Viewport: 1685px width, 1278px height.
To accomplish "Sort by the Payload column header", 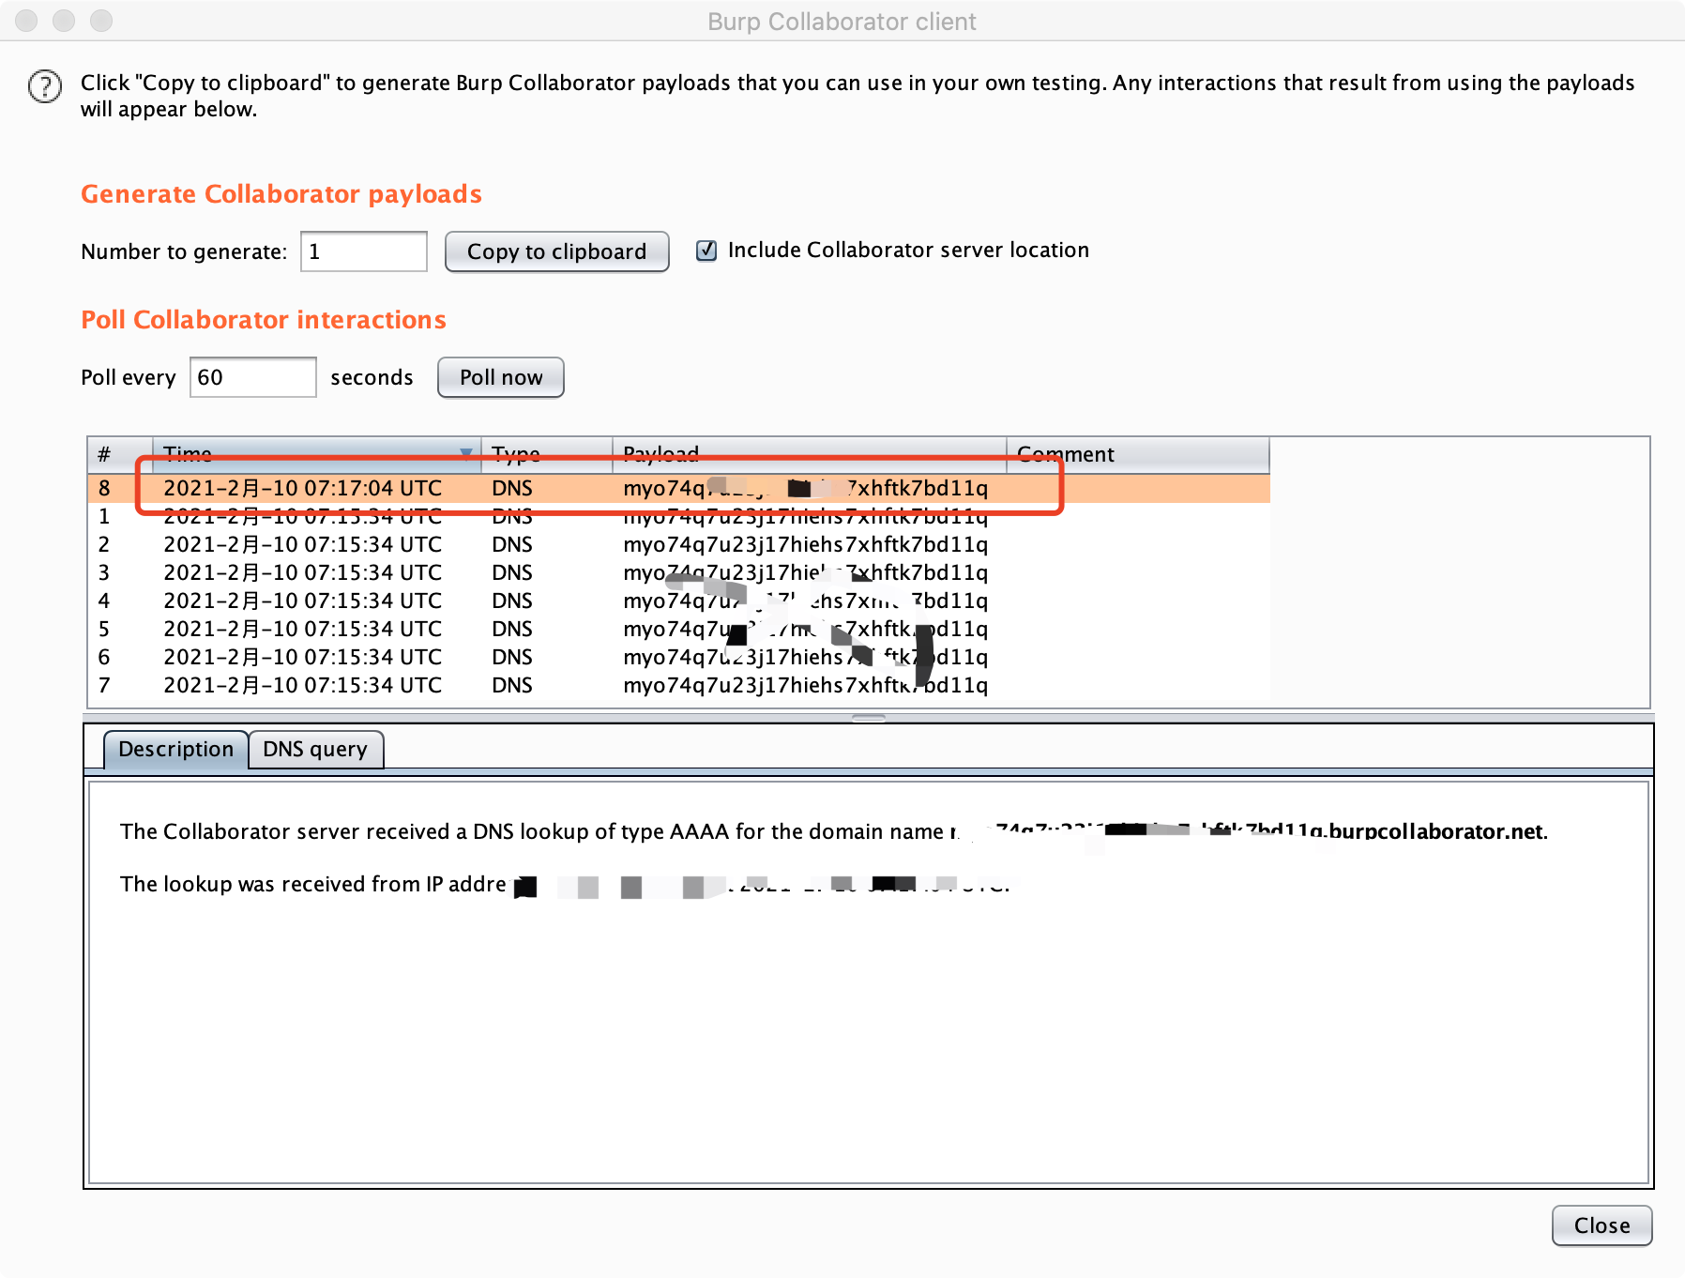I will [809, 454].
